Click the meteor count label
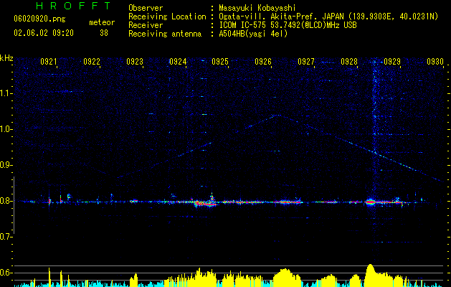 click(x=102, y=22)
